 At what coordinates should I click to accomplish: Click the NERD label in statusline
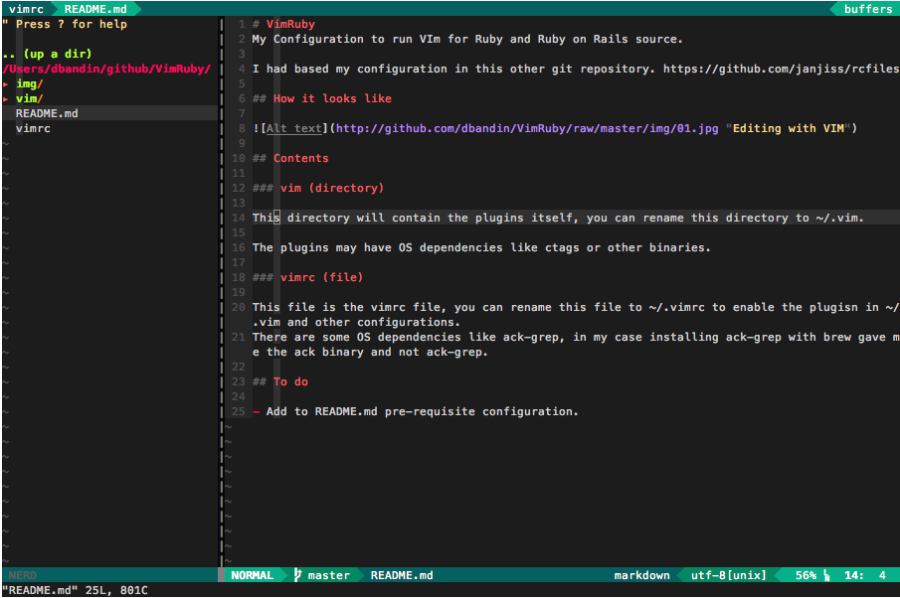(x=23, y=575)
